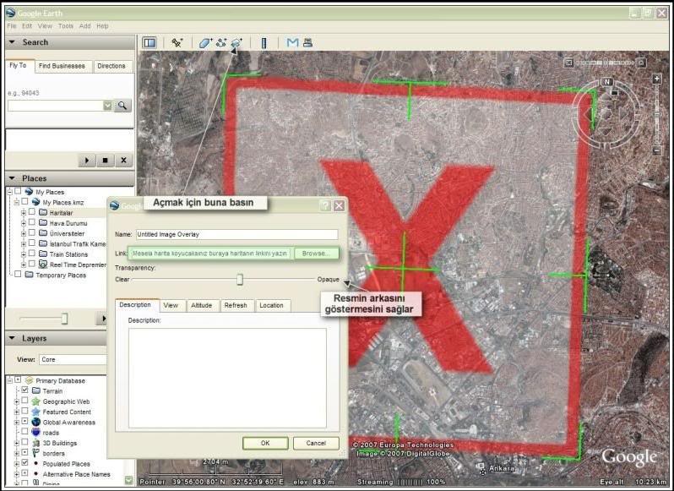
Task: Select the Add Polygon tool
Action: tap(205, 42)
